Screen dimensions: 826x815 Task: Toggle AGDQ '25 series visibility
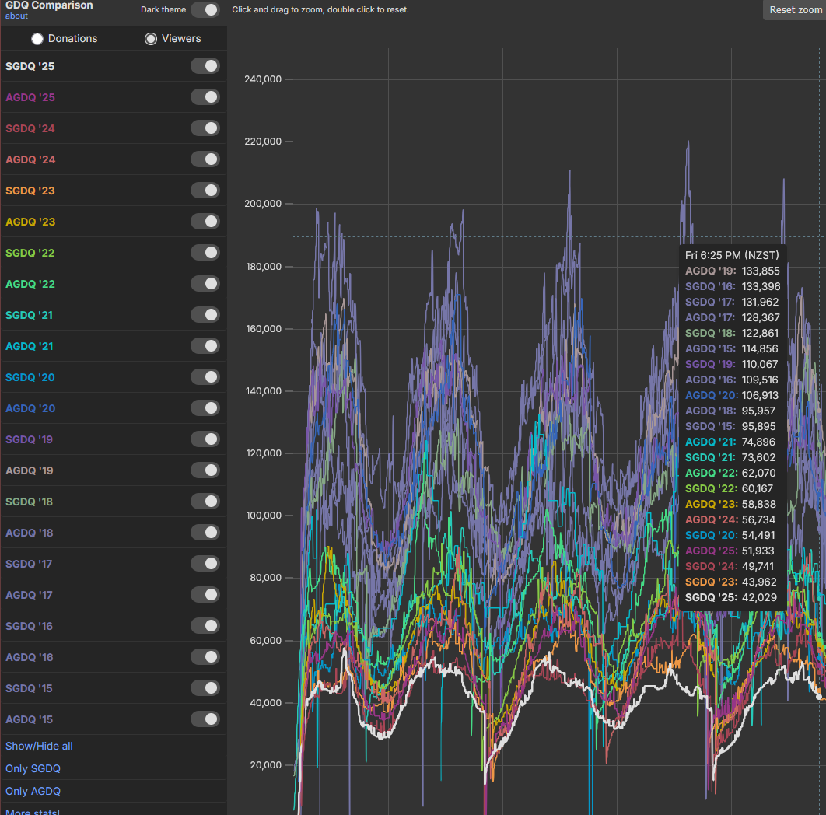coord(205,97)
